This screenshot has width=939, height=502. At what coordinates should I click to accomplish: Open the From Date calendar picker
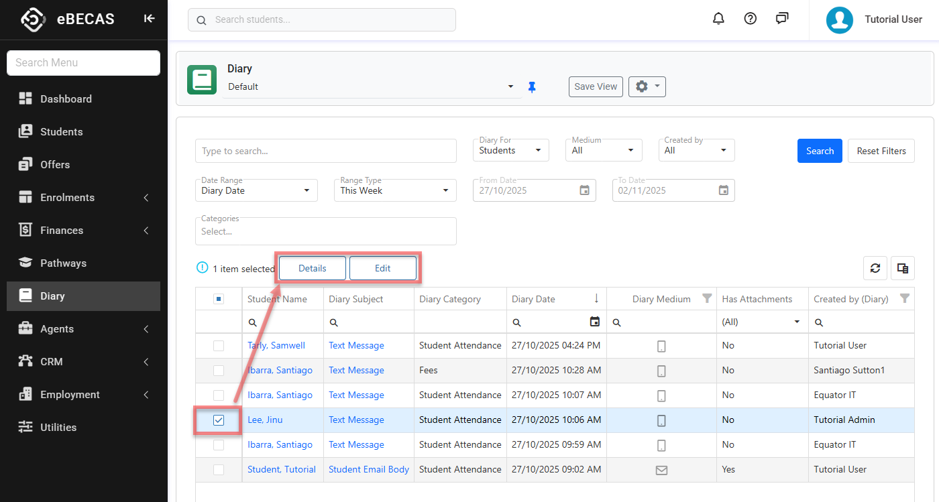tap(584, 190)
